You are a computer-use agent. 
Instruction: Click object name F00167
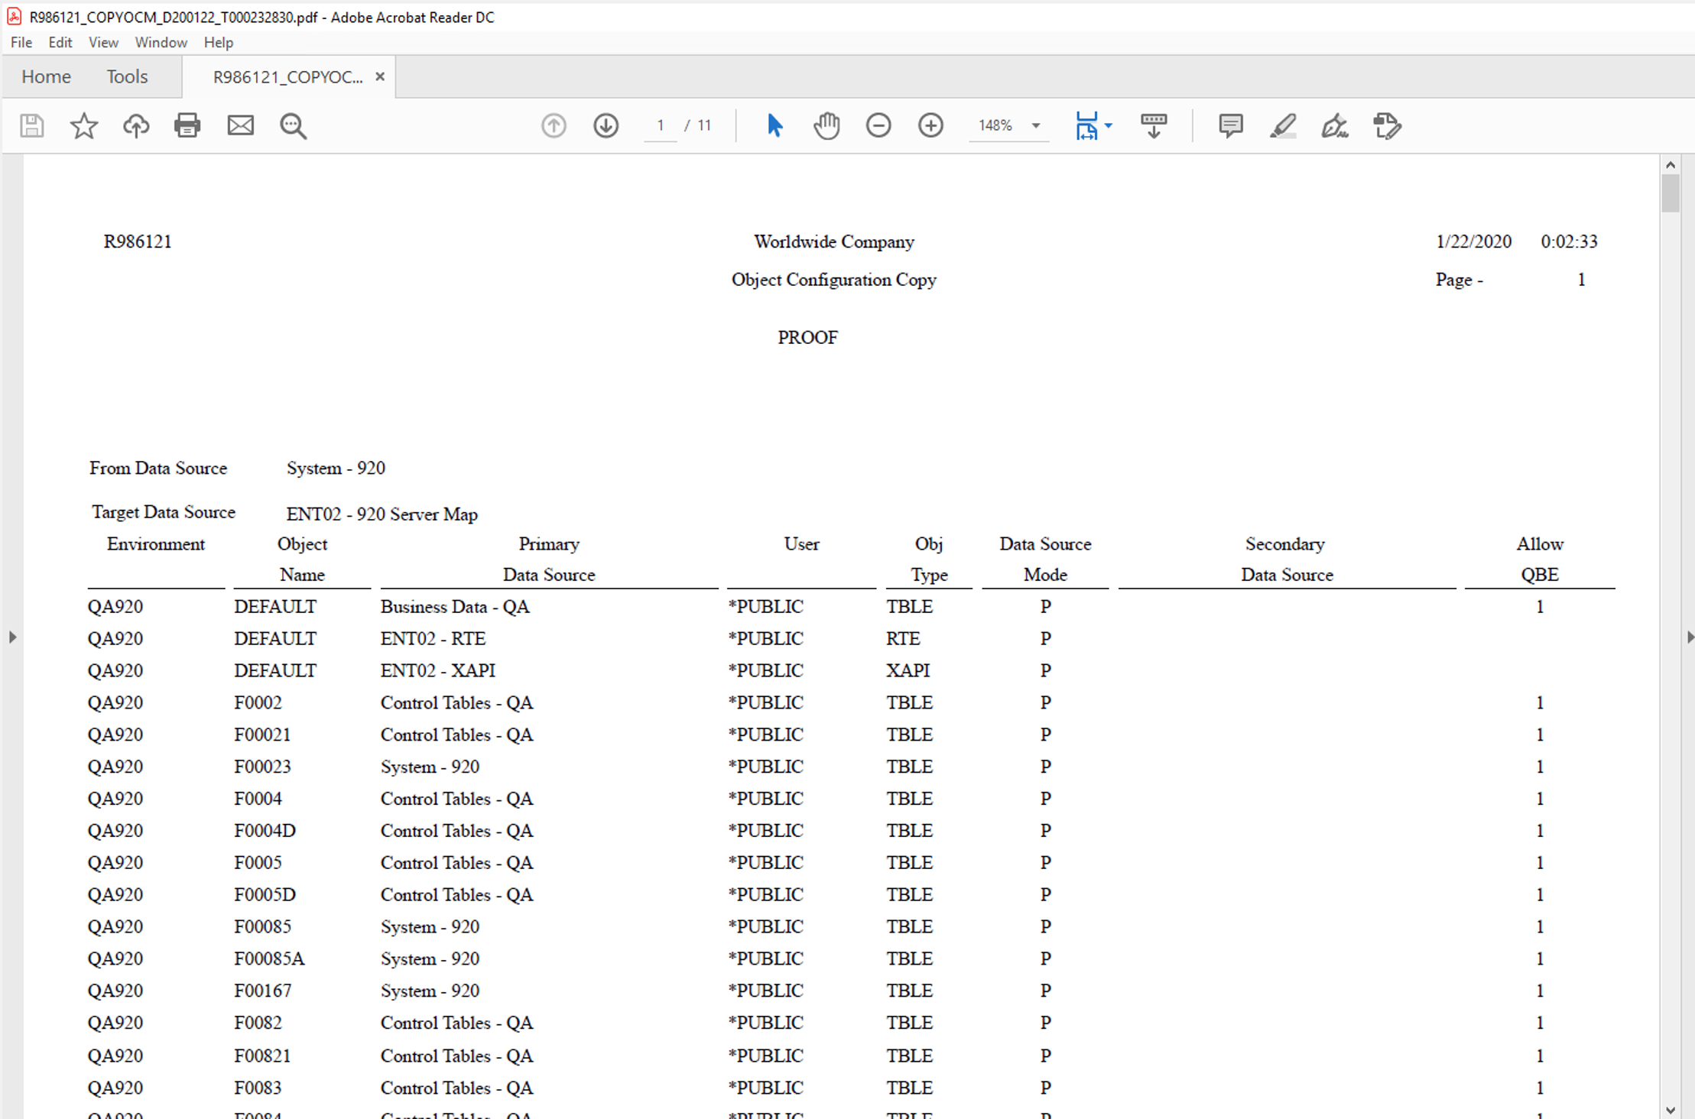(x=262, y=991)
